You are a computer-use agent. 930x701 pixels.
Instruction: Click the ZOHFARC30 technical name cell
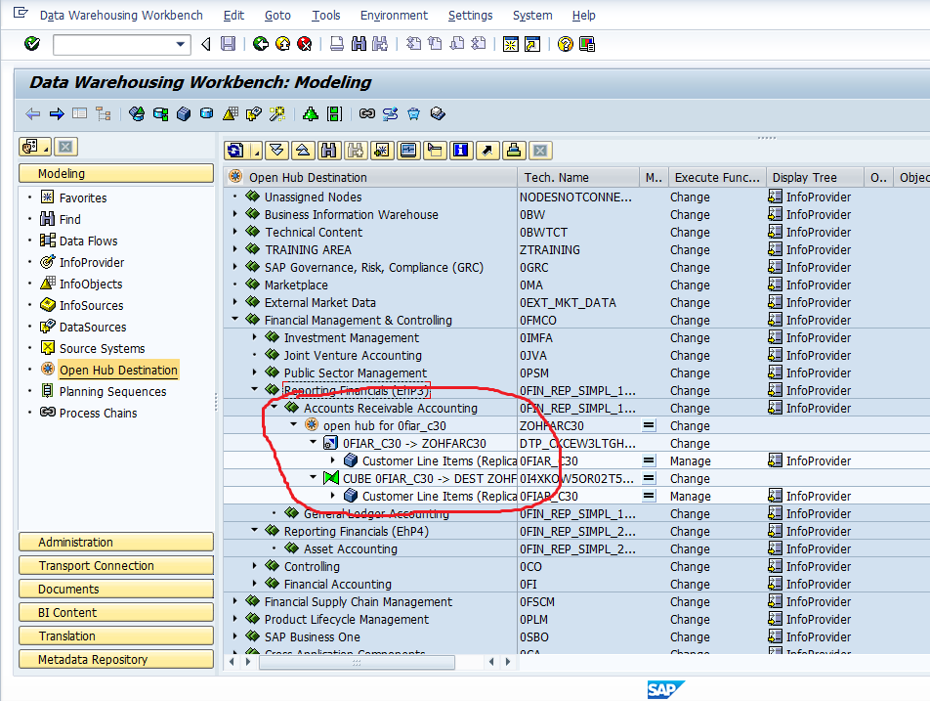click(x=552, y=425)
